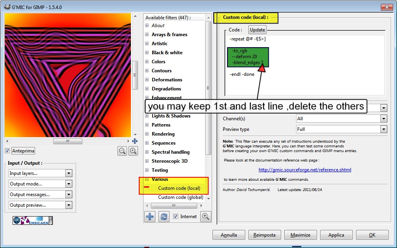Viewport: 397px width, 248px height.
Task: Click the preview scroll left arrow
Action: click(x=7, y=141)
